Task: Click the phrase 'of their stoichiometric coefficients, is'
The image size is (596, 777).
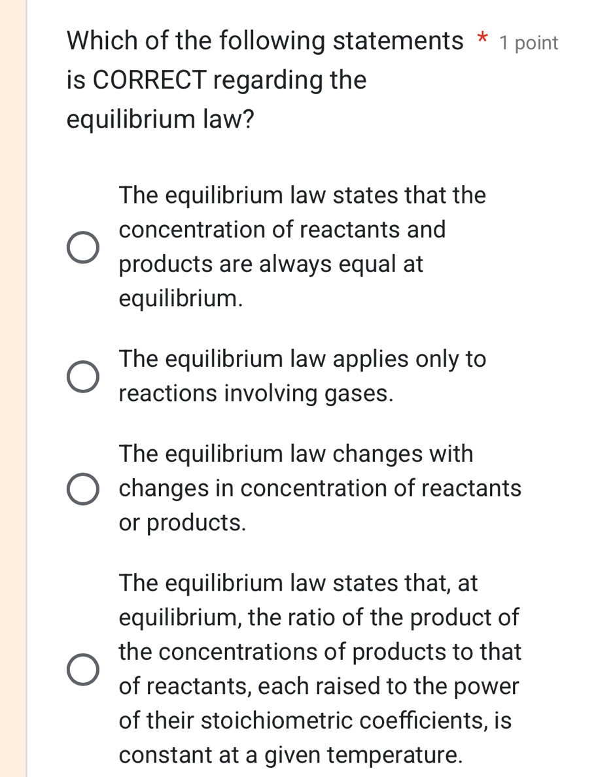Action: 316,721
